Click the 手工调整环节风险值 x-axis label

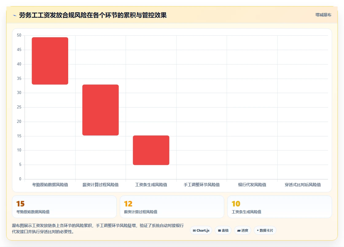(x=201, y=185)
